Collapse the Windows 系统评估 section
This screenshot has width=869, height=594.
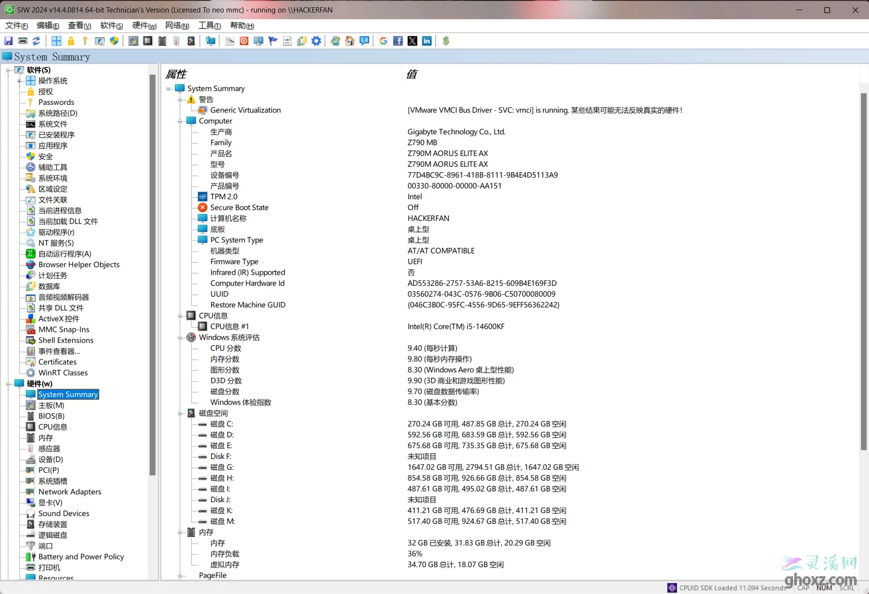180,338
